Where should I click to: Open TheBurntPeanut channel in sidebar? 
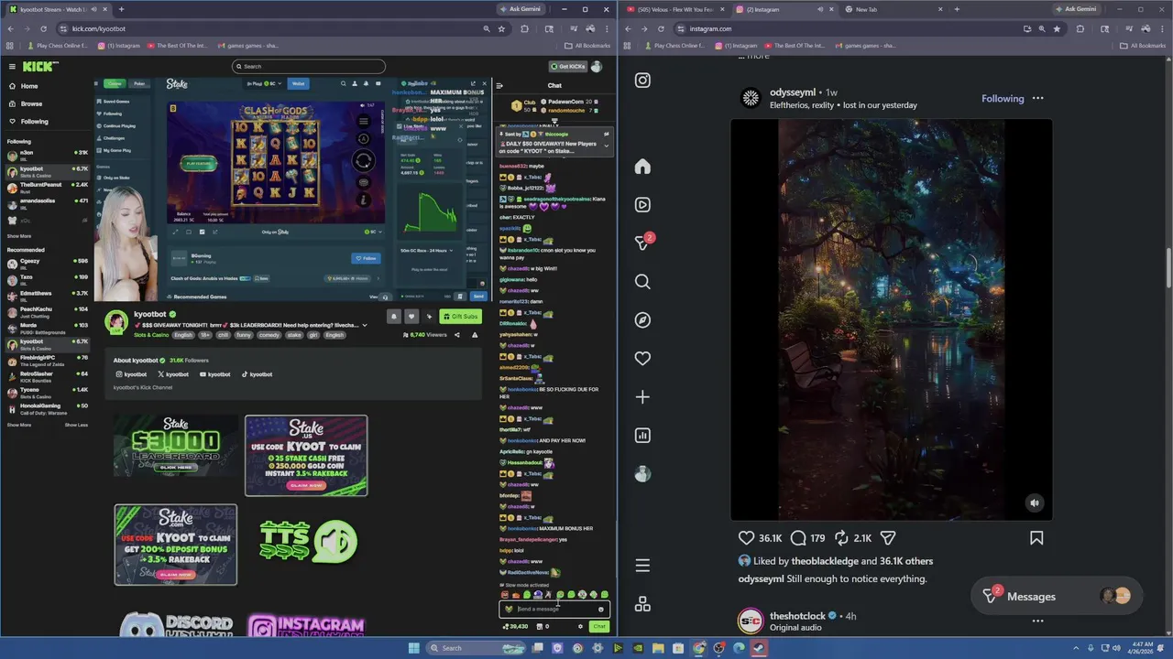[x=47, y=187]
